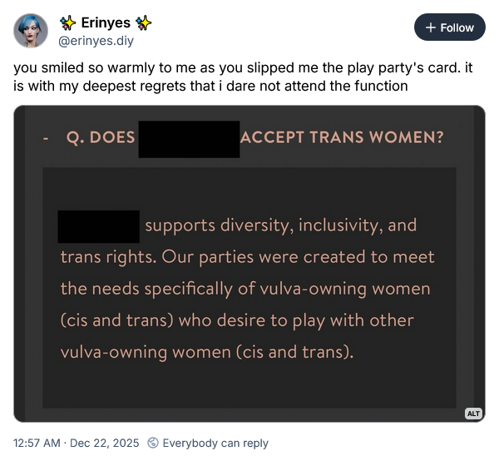The width and height of the screenshot is (499, 456).
Task: Open the @erinyes.diy handle link
Action: click(96, 40)
